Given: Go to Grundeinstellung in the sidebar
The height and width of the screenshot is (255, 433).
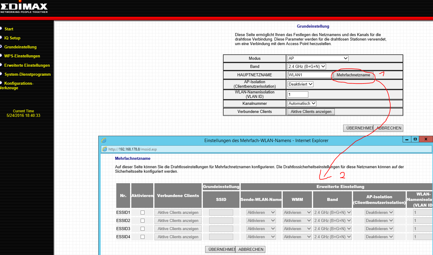Looking at the screenshot, I should pyautogui.click(x=20, y=47).
